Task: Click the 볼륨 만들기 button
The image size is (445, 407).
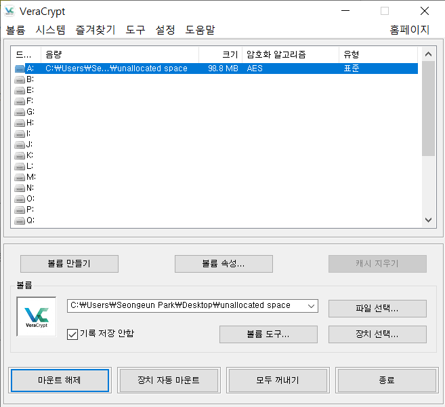Action: tap(69, 264)
